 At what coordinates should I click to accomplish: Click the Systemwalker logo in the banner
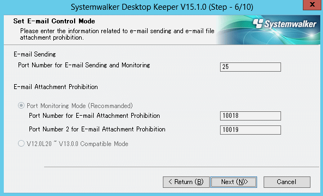point(284,24)
